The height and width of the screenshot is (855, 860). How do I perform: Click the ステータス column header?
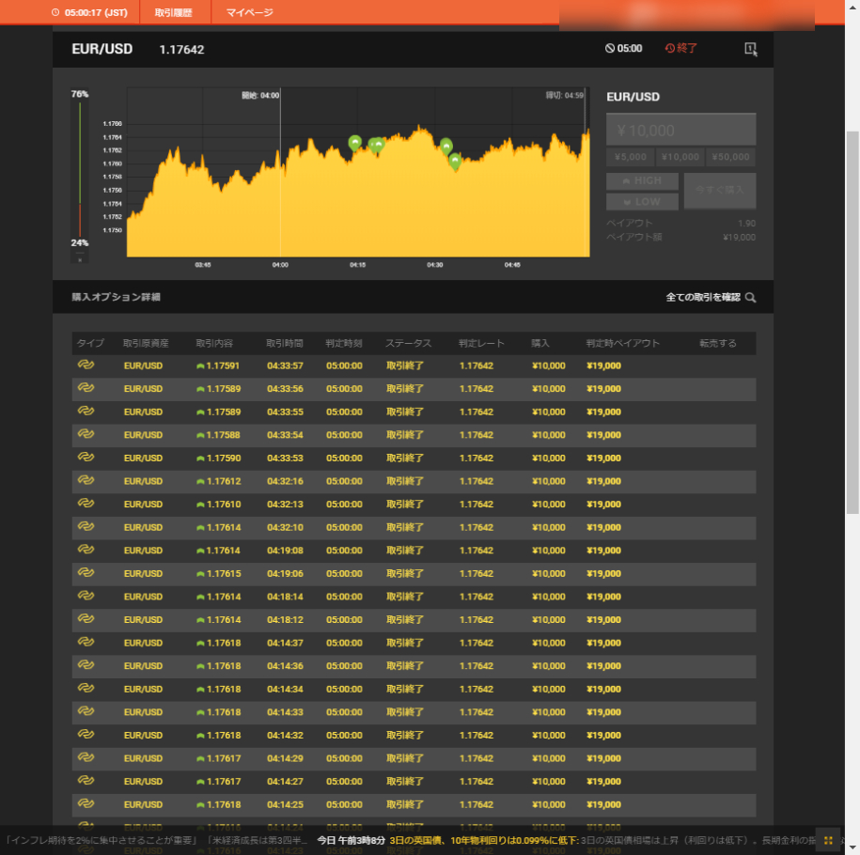(x=408, y=343)
